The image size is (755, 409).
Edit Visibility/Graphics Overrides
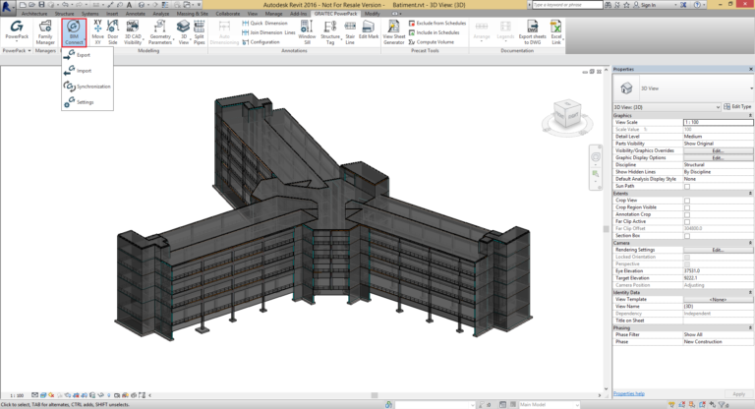(718, 150)
